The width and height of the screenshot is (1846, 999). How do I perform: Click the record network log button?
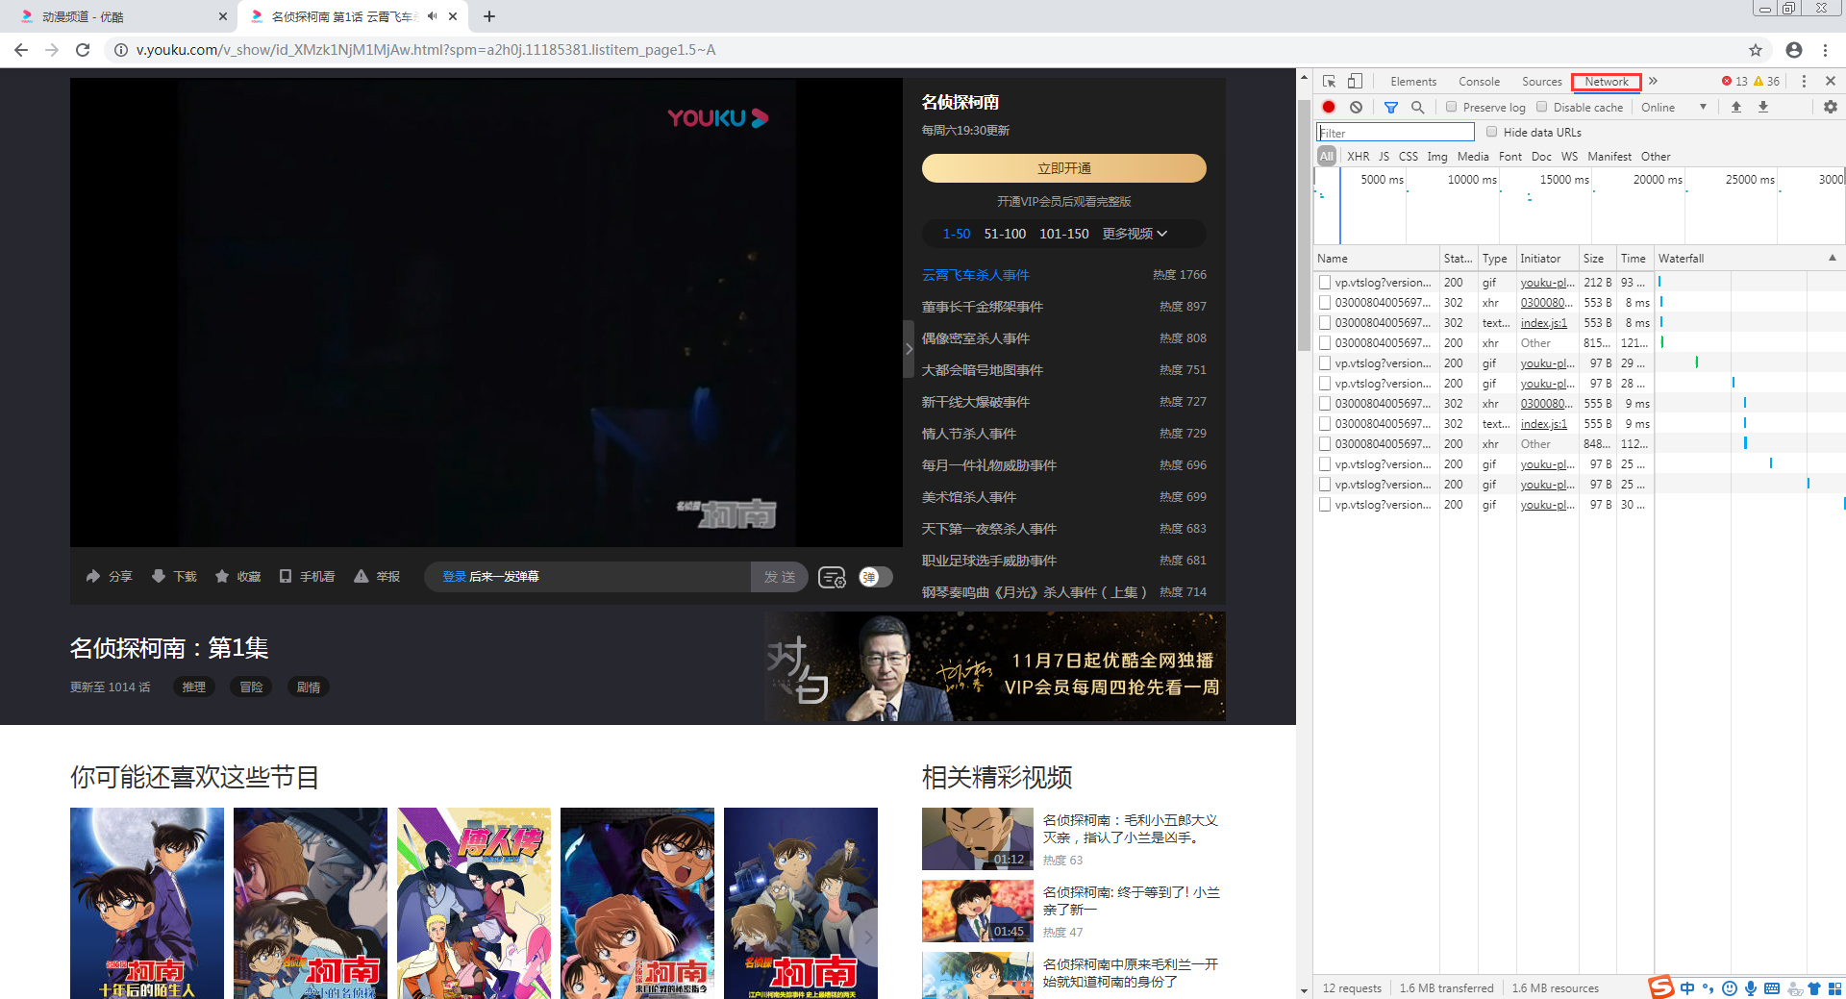tap(1329, 107)
